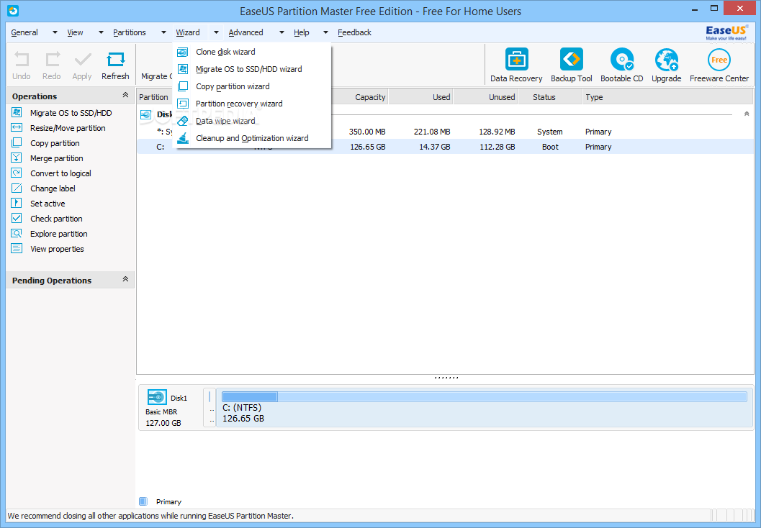Click the Cleanup and Optimization broom icon
This screenshot has height=528, width=761.
182,138
